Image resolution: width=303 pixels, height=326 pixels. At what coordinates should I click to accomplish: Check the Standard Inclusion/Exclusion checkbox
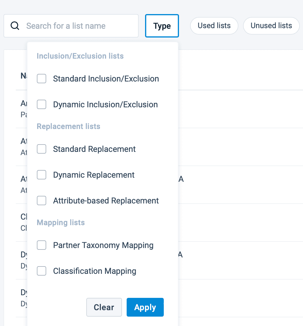pyautogui.click(x=42, y=79)
